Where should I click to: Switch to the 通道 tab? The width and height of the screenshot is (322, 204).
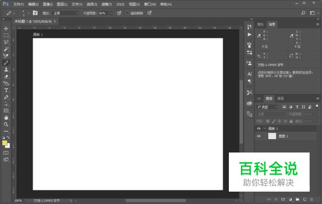[x=280, y=99]
